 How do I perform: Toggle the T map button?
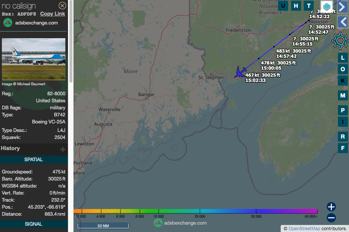click(x=309, y=6)
